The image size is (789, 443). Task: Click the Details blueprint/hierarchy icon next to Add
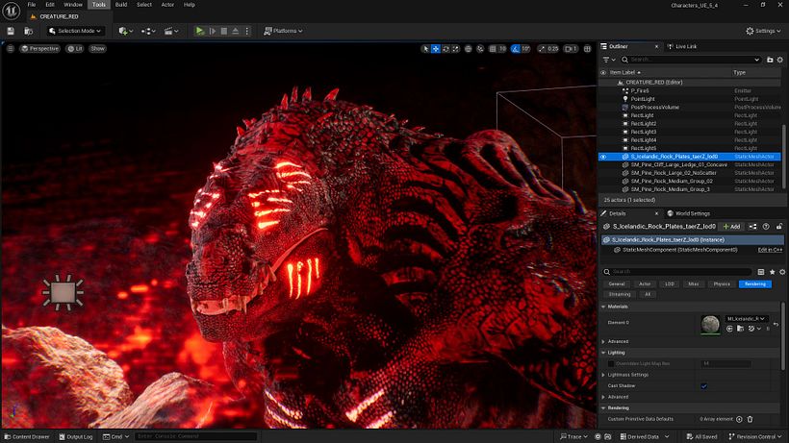click(752, 227)
